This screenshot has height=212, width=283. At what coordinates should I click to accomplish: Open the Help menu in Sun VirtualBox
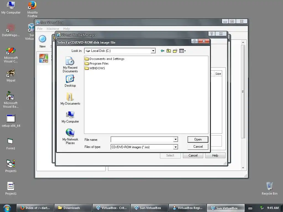point(66,29)
